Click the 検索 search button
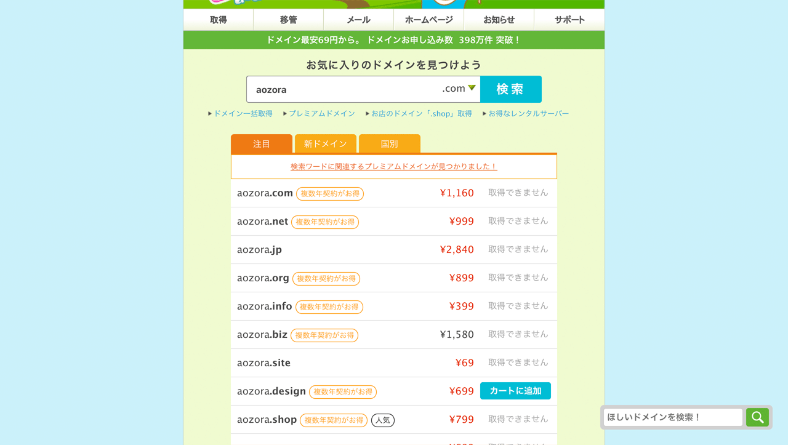The height and width of the screenshot is (445, 788). pyautogui.click(x=511, y=89)
